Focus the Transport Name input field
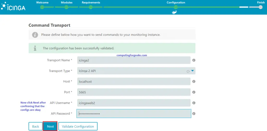Image resolution: width=267 pixels, height=131 pixels. [x=134, y=60]
